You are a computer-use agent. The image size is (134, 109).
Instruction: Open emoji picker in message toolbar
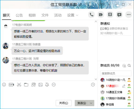tap(4, 85)
